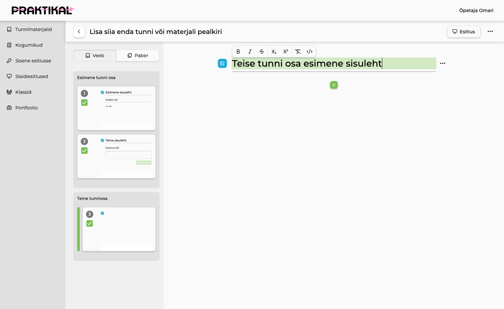Clear text formatting
Screen dimensions: 504x309
click(298, 52)
